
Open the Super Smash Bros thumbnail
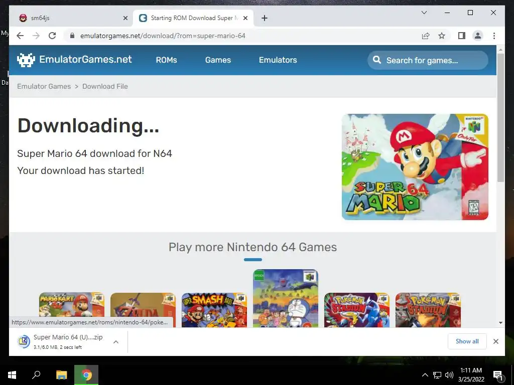coord(214,310)
